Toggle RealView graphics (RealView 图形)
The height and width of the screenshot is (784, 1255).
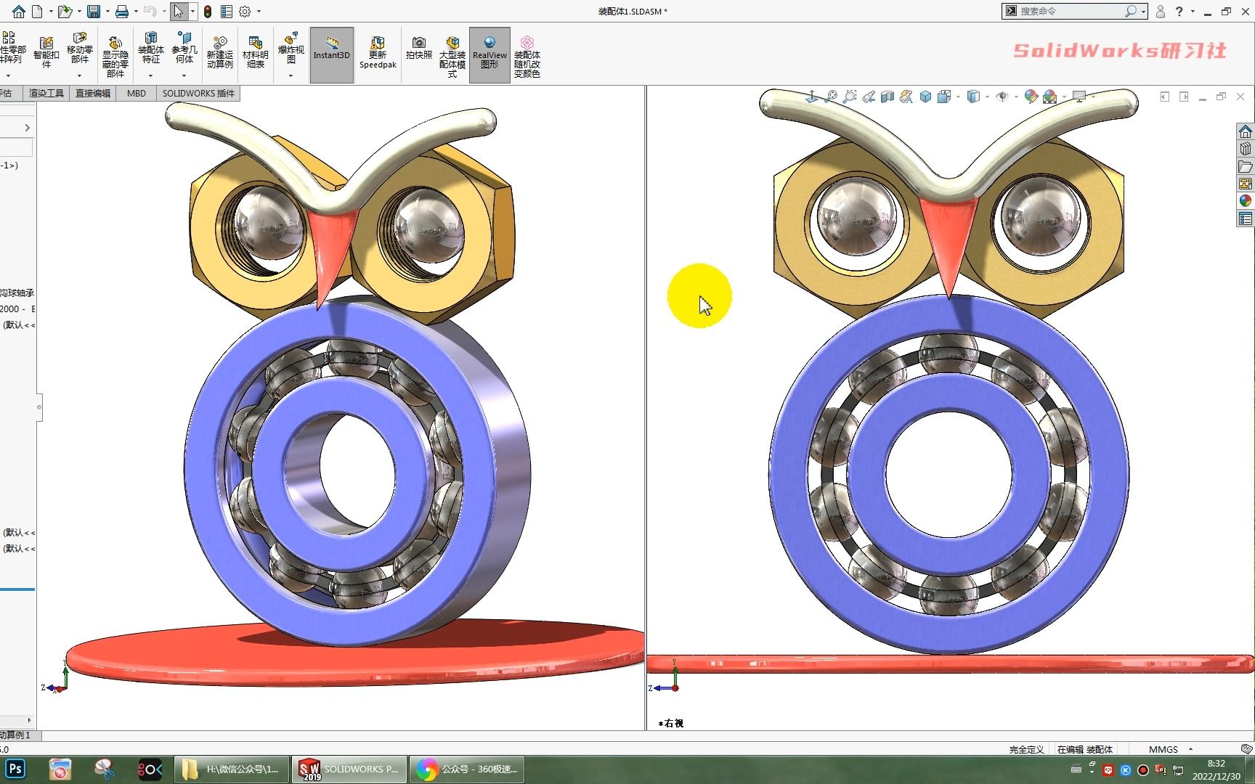pos(490,54)
